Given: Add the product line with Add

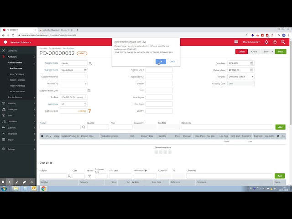Looking at the screenshot, I should point(280,127).
